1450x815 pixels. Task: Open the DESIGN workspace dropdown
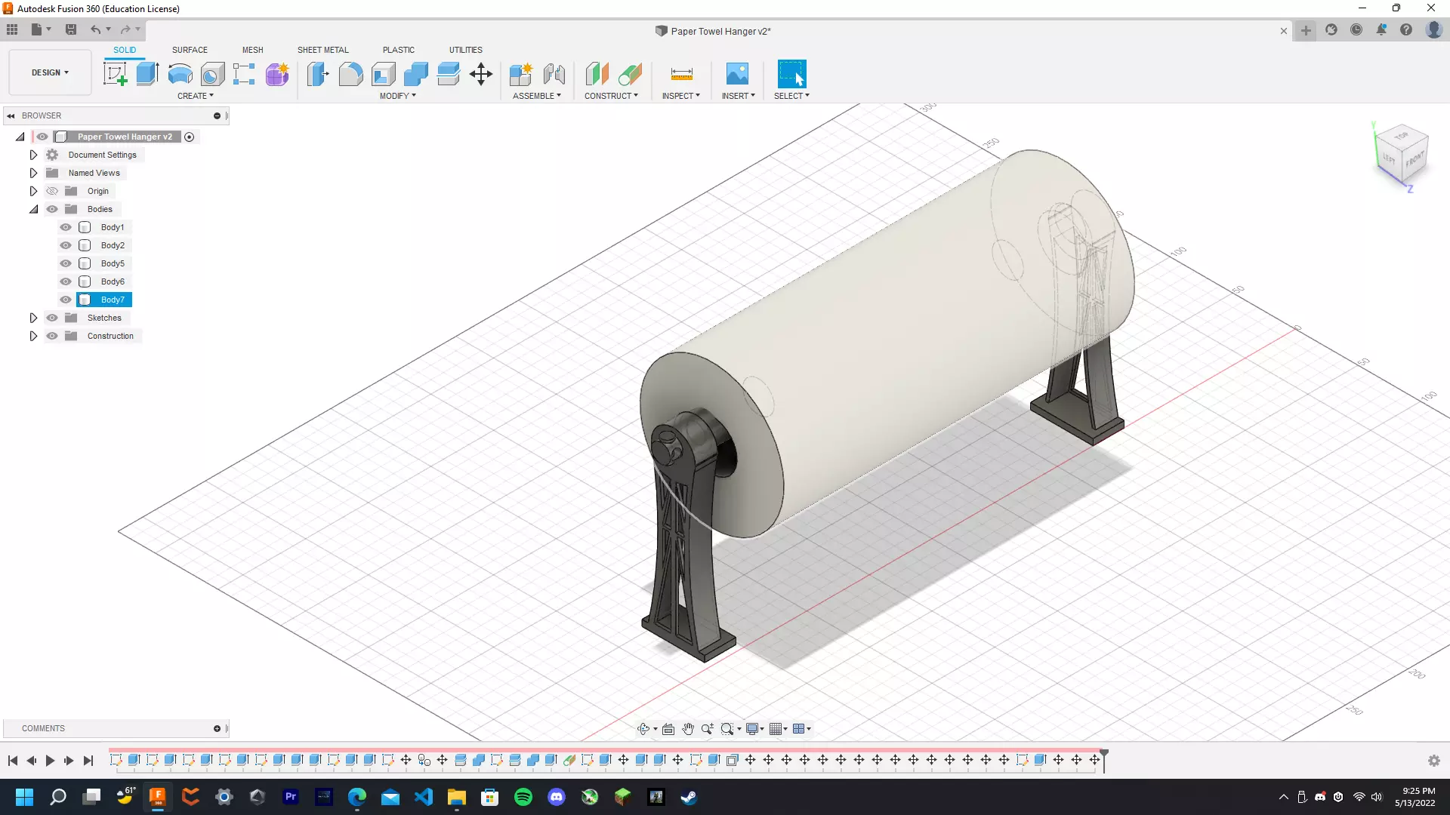tap(50, 72)
